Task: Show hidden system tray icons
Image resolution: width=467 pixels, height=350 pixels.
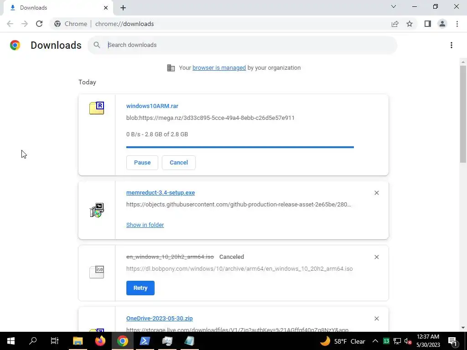Action: [375, 341]
